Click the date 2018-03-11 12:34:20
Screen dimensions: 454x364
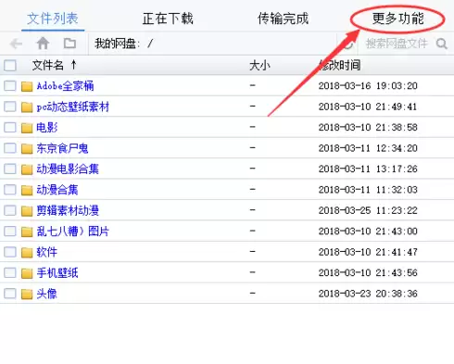[x=368, y=148]
